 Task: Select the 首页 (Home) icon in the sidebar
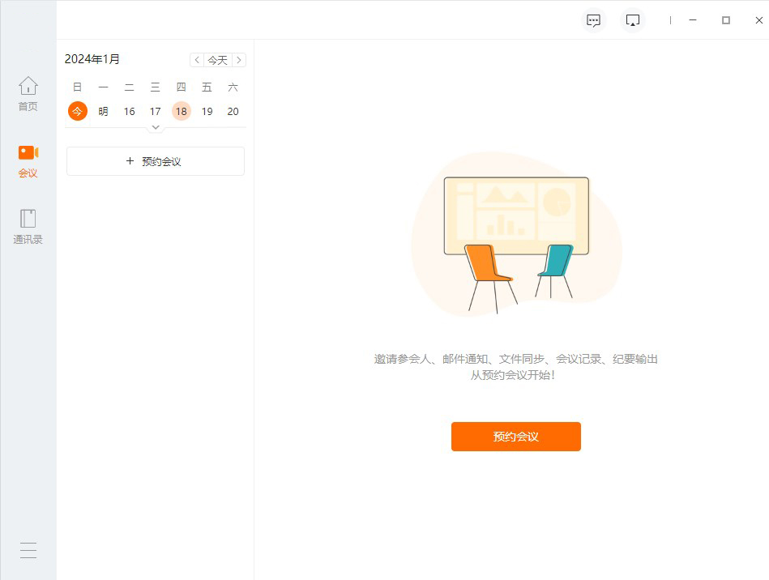pos(28,92)
